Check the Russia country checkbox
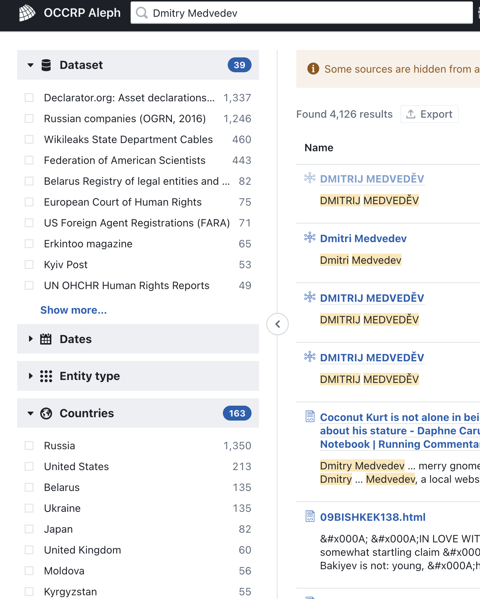 pos(29,446)
